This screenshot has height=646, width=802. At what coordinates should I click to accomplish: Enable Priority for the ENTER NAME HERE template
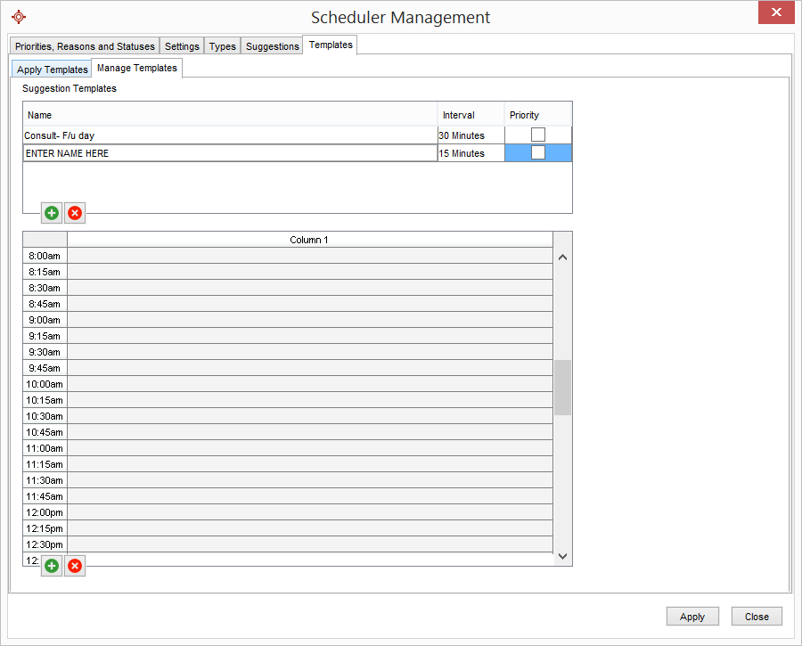tap(537, 152)
